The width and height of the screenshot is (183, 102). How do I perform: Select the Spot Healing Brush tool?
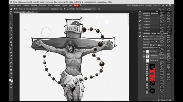pos(11,35)
